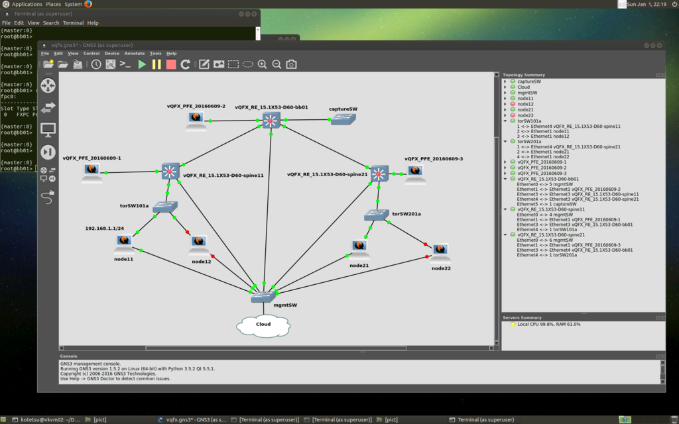The height and width of the screenshot is (424, 679).
Task: Expand node12 in Topology Summary
Action: [x=505, y=104]
